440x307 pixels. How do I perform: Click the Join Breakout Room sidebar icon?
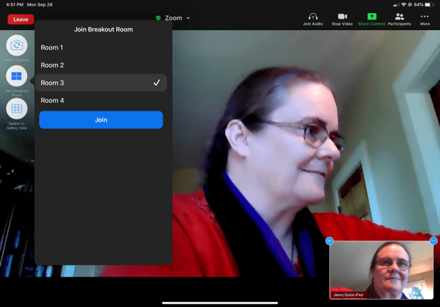(17, 76)
